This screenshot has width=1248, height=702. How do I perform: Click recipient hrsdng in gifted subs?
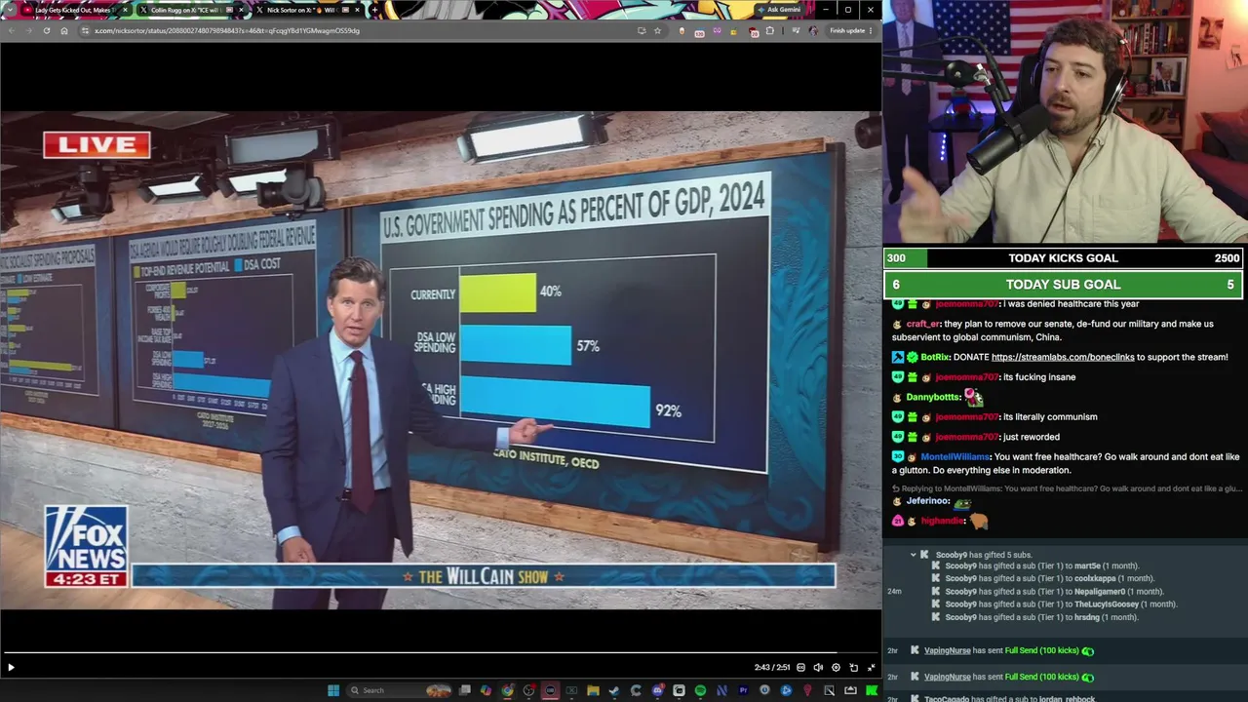[1086, 617]
